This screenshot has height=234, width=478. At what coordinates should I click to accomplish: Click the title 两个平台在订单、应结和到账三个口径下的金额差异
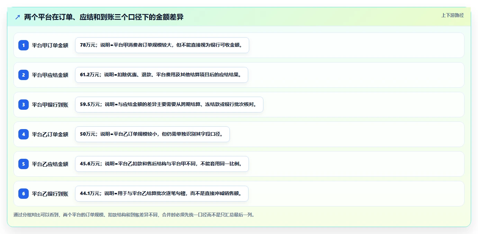(104, 17)
